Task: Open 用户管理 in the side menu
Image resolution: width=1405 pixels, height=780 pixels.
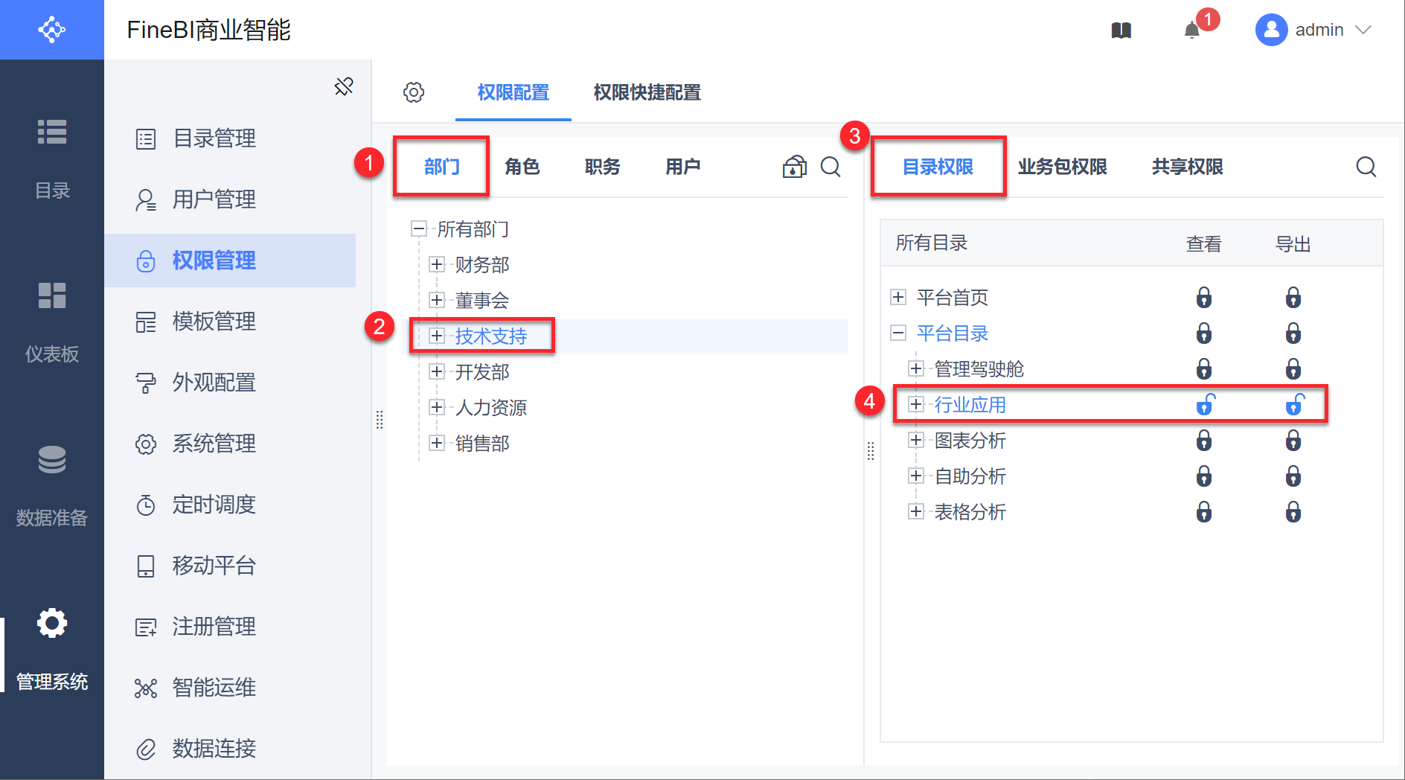Action: click(214, 199)
